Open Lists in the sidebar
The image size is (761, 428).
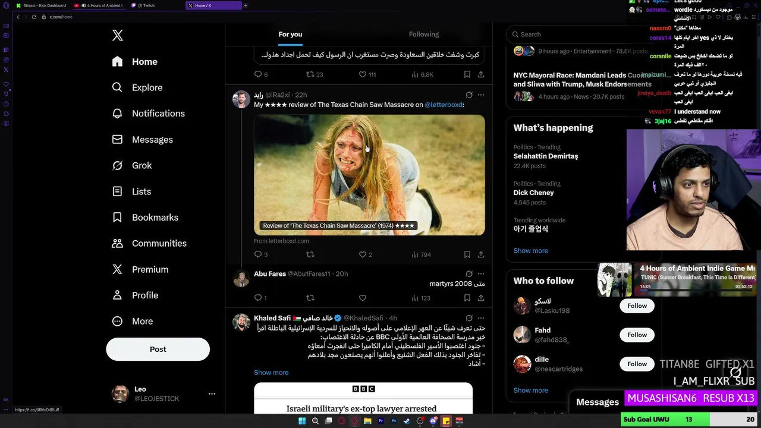tap(132, 191)
